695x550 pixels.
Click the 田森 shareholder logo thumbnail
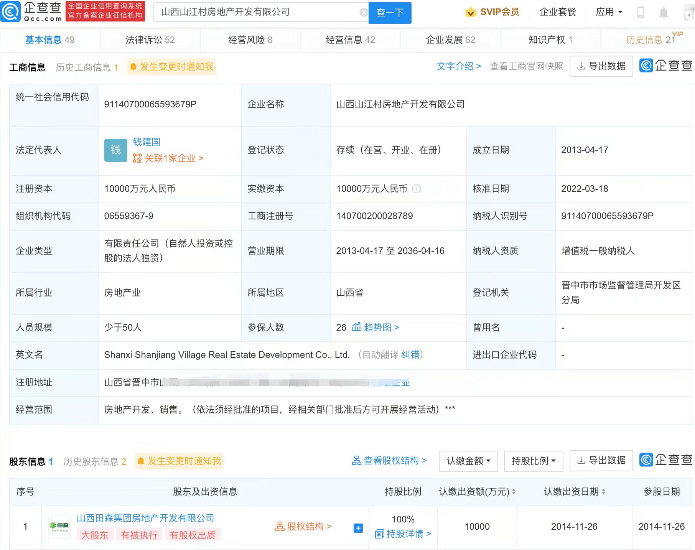pyautogui.click(x=59, y=527)
